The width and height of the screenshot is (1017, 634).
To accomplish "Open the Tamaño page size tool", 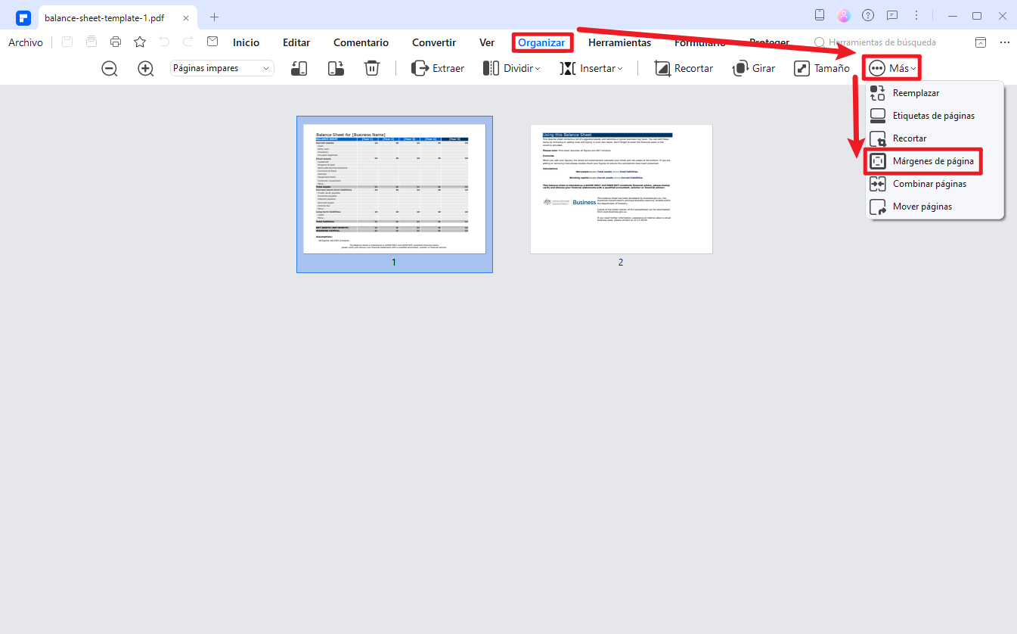I will pyautogui.click(x=822, y=68).
